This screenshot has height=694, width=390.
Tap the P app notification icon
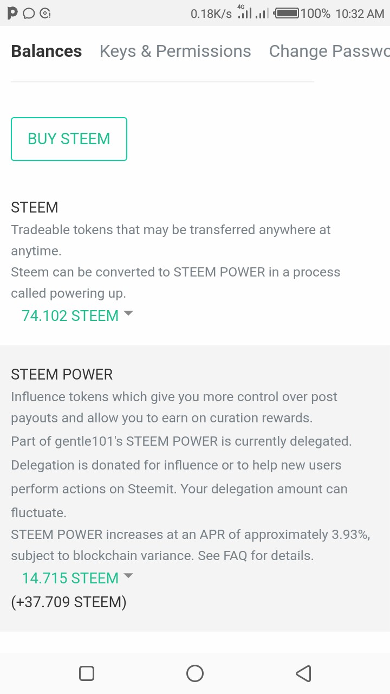[12, 14]
